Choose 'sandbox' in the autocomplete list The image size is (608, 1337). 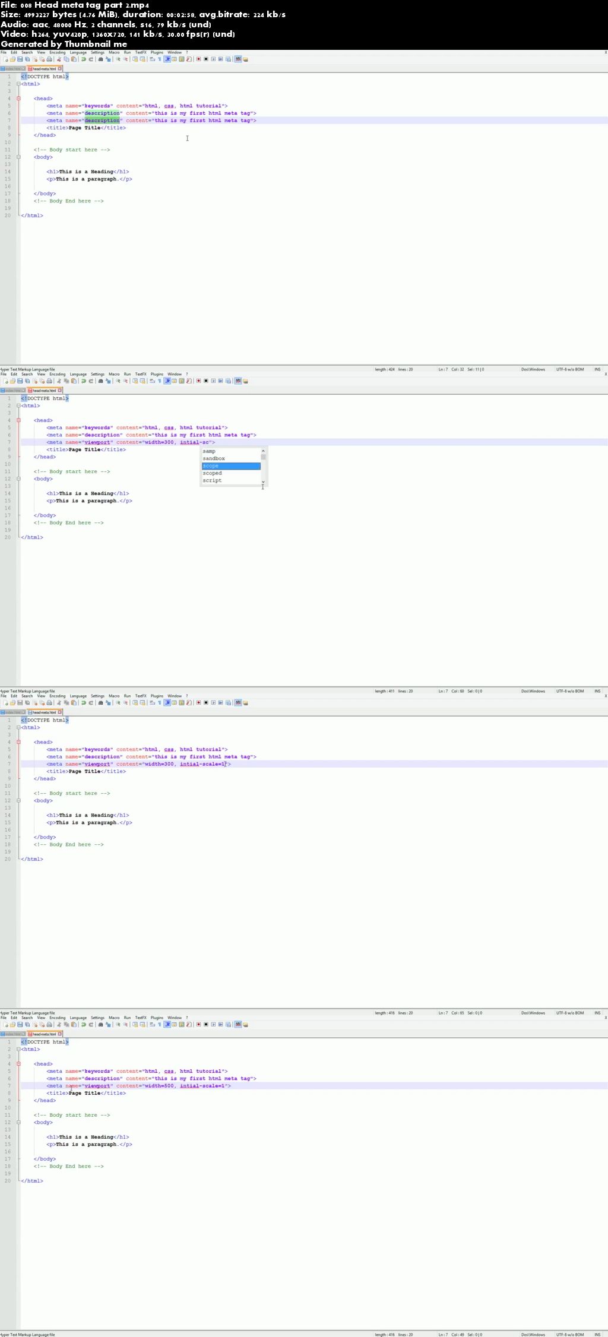tap(230, 458)
